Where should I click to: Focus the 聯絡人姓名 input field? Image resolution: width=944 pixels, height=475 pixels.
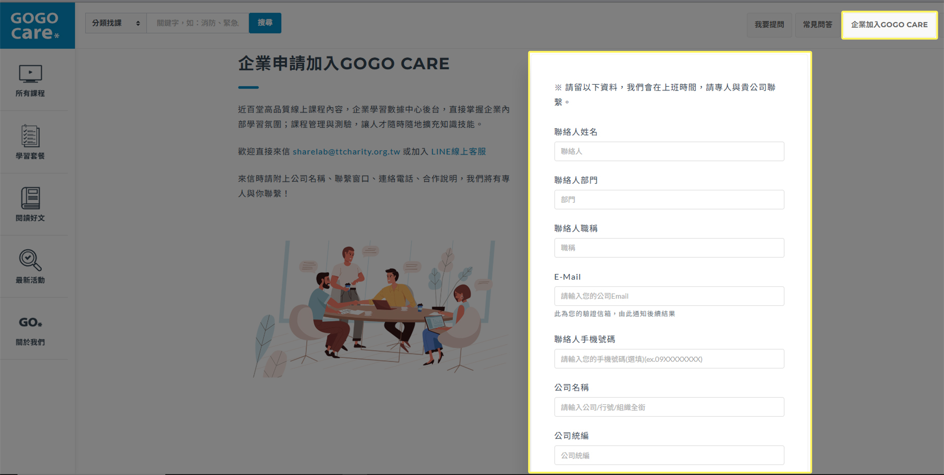[669, 151]
